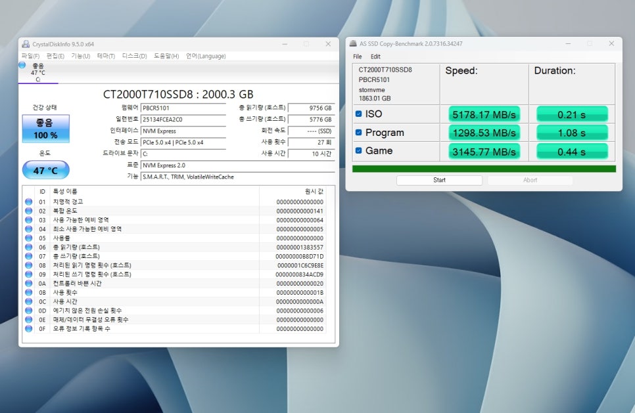Click raw value 0000001C6C9E8E in attribute list

click(x=300, y=265)
